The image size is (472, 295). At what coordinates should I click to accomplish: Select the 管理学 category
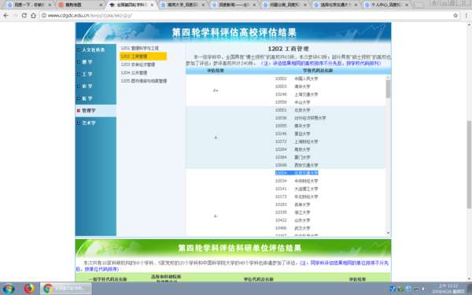88,110
